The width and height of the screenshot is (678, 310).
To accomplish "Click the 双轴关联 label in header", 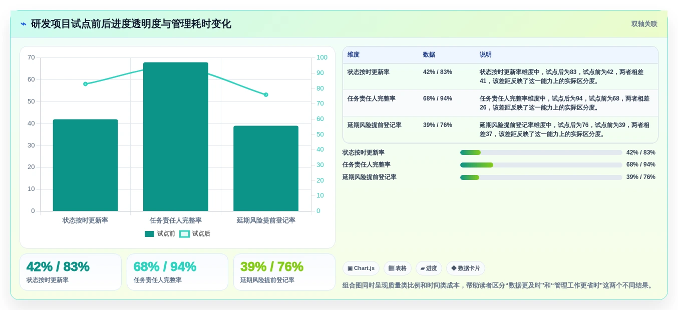I will pos(644,24).
